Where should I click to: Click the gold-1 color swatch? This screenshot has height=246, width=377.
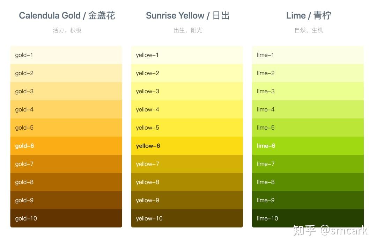point(66,55)
